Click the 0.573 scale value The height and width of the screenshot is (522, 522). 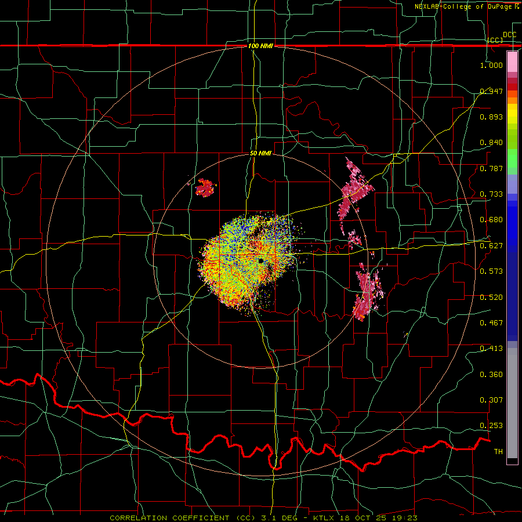click(x=491, y=271)
